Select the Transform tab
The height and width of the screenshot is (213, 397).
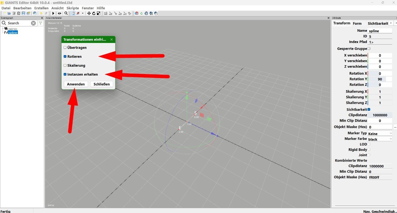click(x=342, y=23)
